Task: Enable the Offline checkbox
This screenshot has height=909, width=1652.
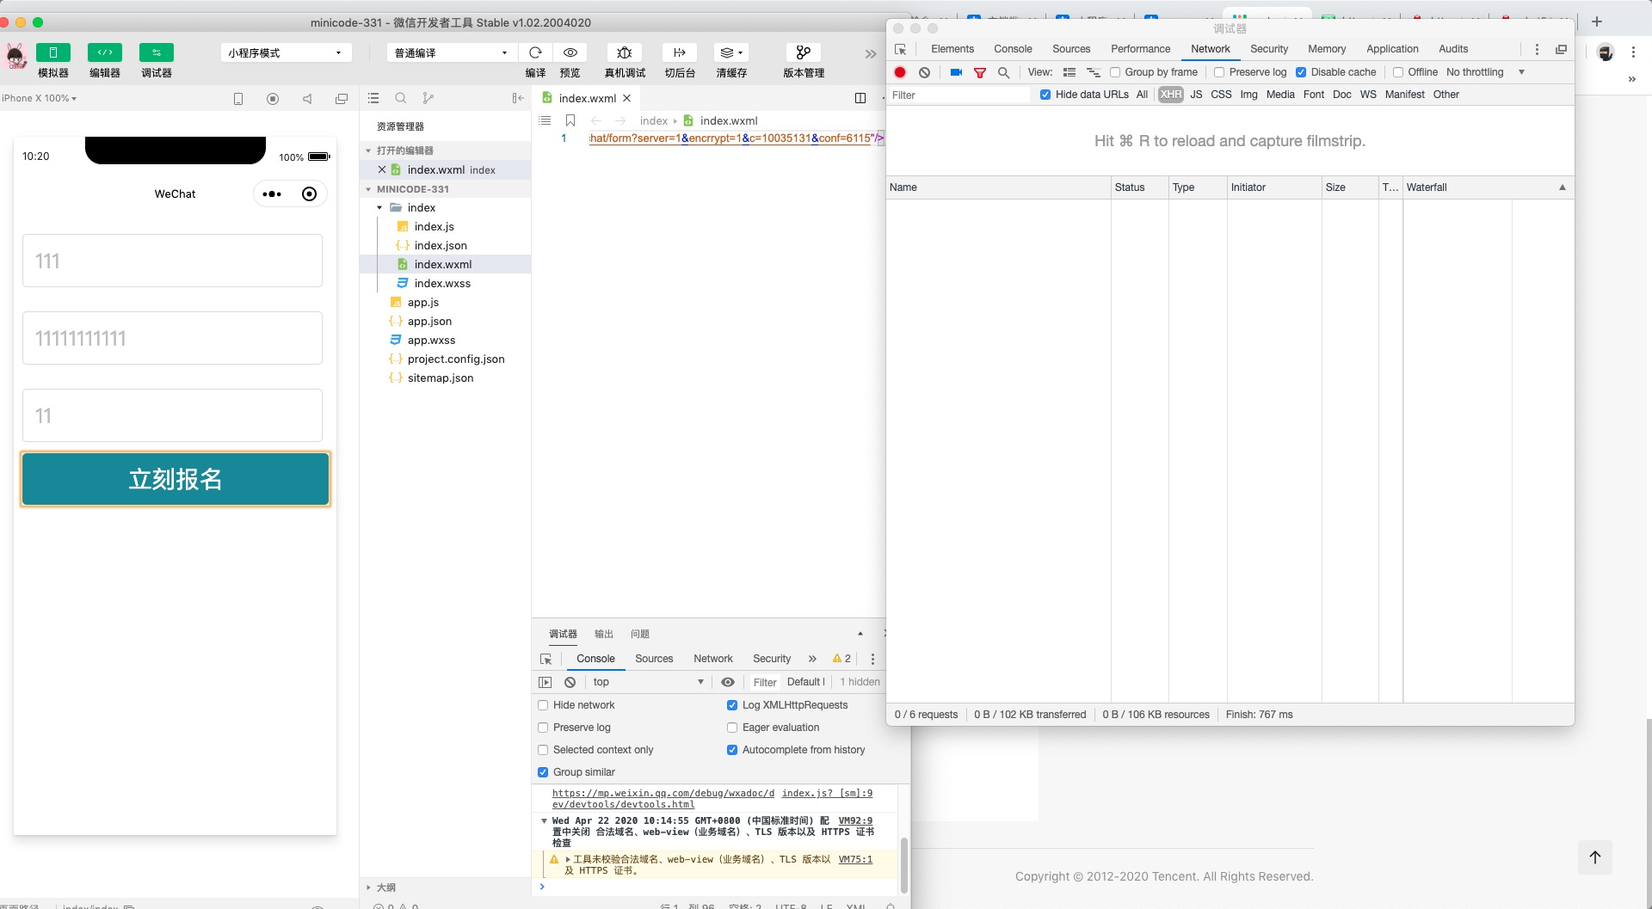Action: (1398, 72)
